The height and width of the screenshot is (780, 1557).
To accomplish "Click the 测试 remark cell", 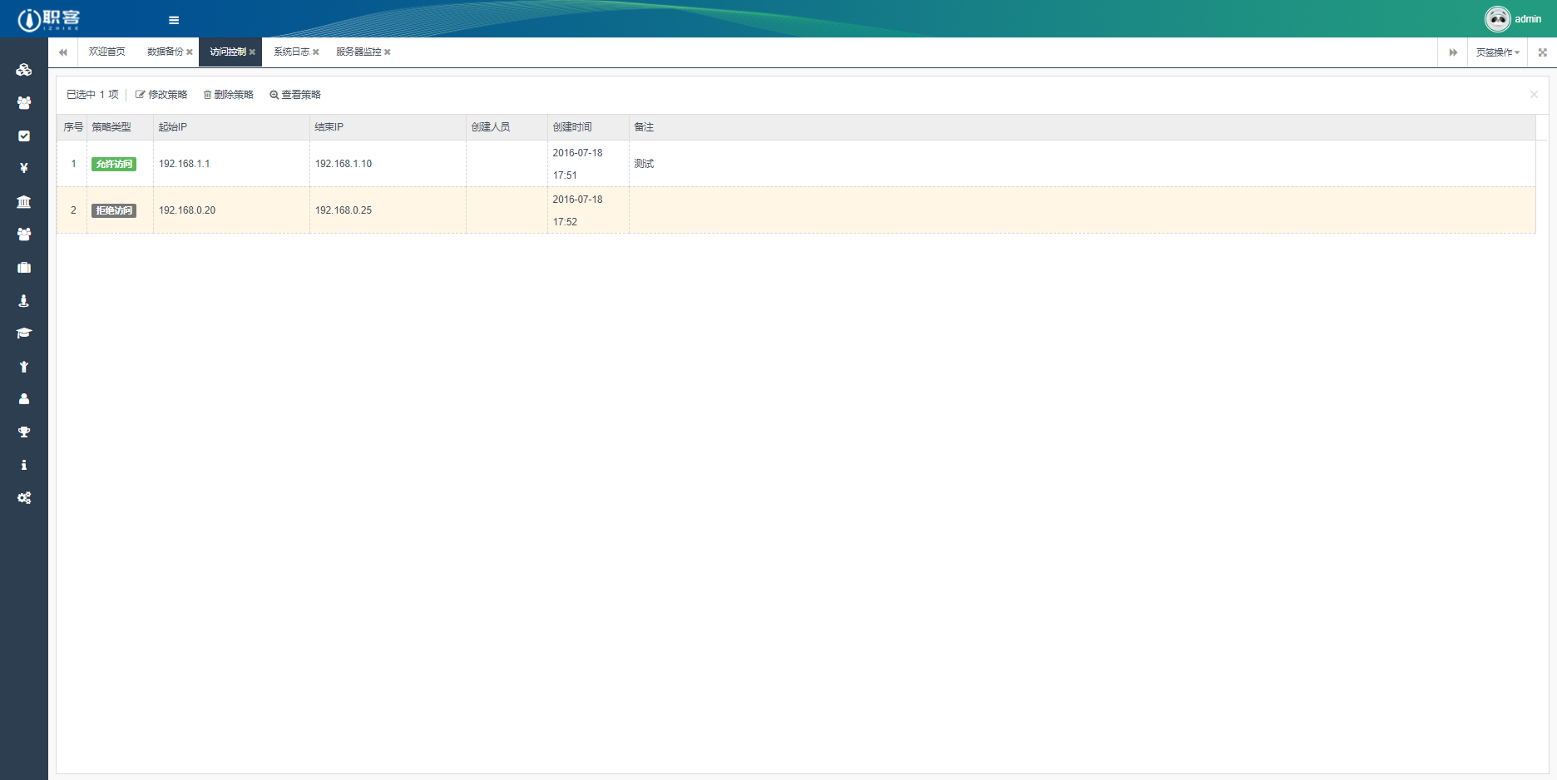I will point(1082,164).
